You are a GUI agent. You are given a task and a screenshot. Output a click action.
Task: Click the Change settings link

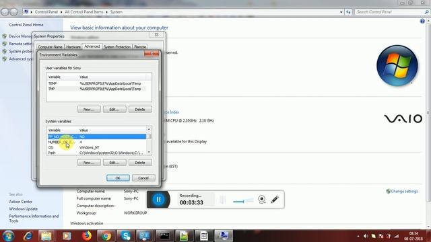click(404, 191)
